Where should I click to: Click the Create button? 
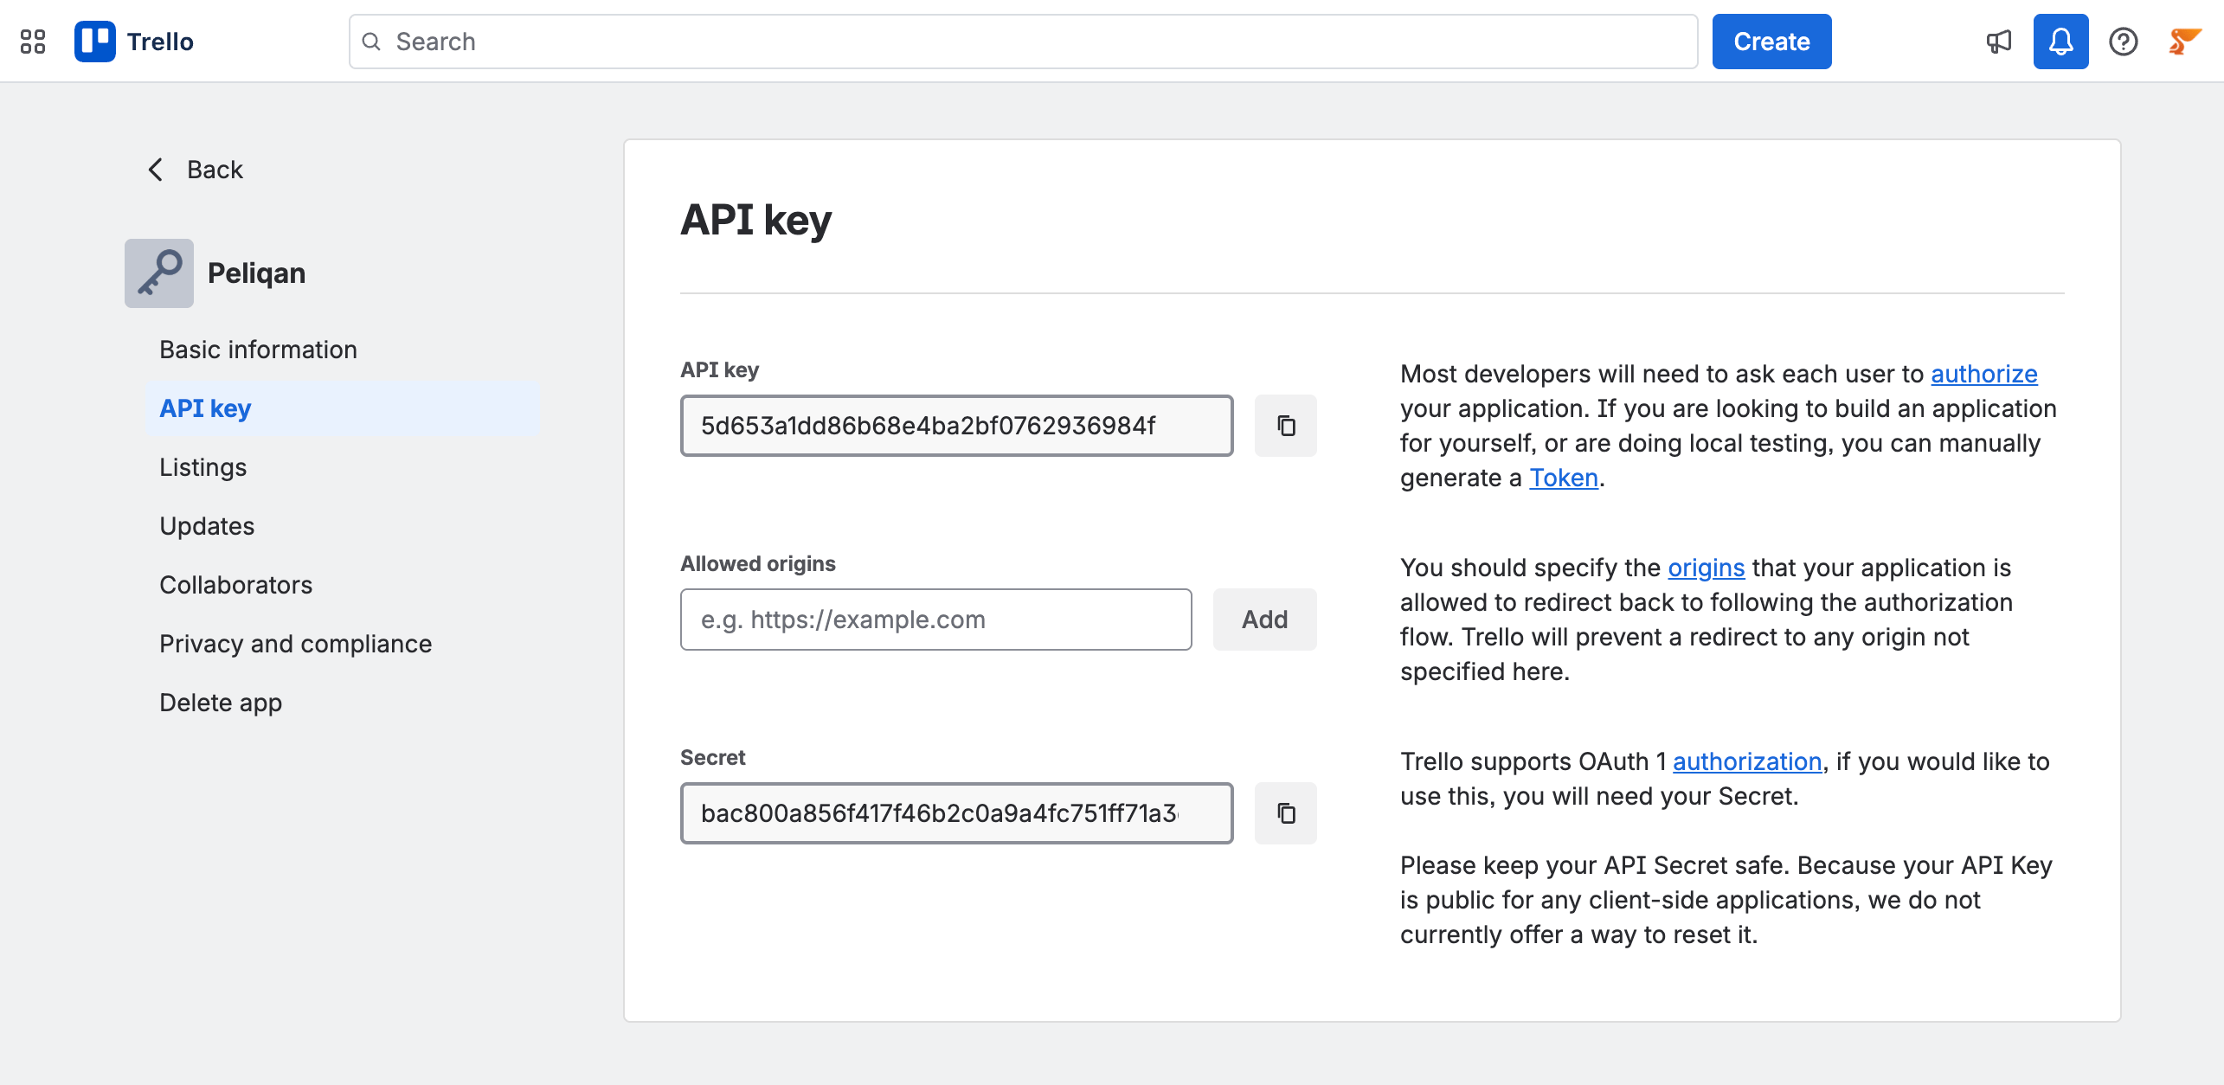click(x=1772, y=42)
